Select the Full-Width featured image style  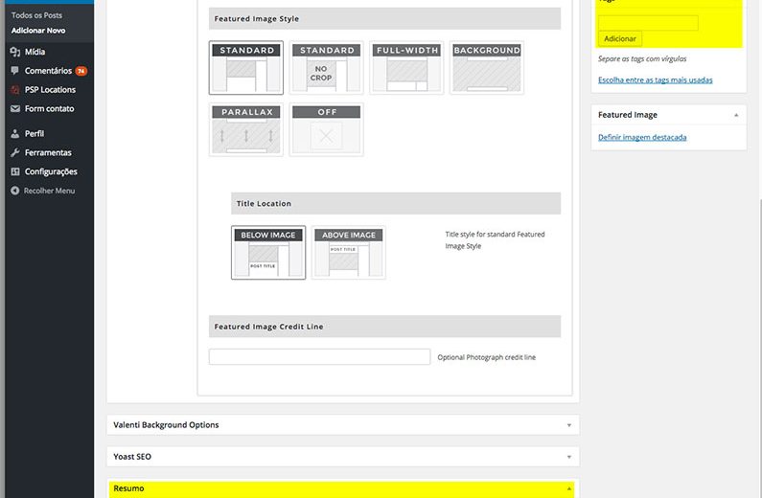407,67
